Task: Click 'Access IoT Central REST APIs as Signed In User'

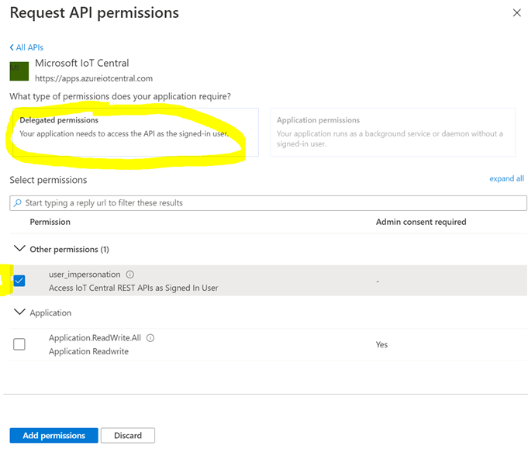Action: (x=133, y=288)
